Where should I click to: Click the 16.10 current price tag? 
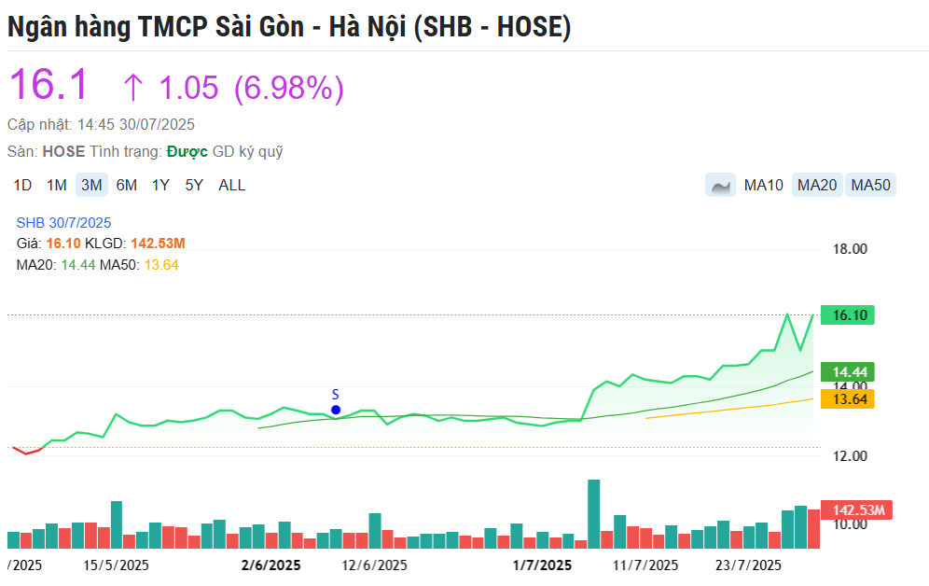(x=848, y=314)
